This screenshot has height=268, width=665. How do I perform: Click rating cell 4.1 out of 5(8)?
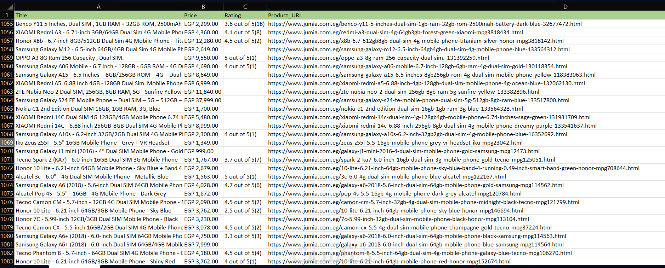pyautogui.click(x=245, y=32)
